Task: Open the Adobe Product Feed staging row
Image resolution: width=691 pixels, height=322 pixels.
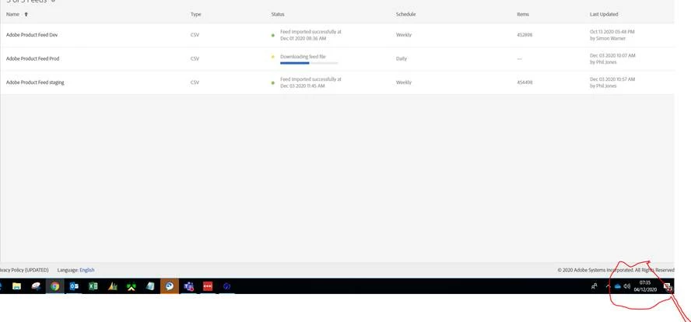Action: (337, 82)
